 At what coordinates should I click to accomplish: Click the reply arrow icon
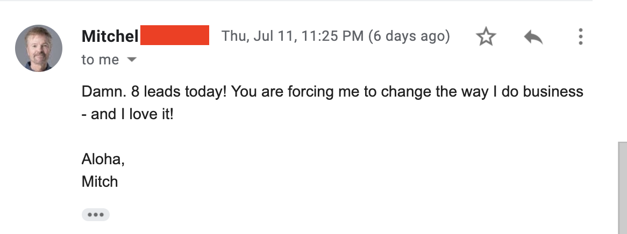533,37
